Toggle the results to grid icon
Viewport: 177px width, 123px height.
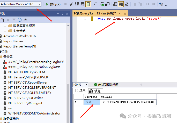[121, 4]
